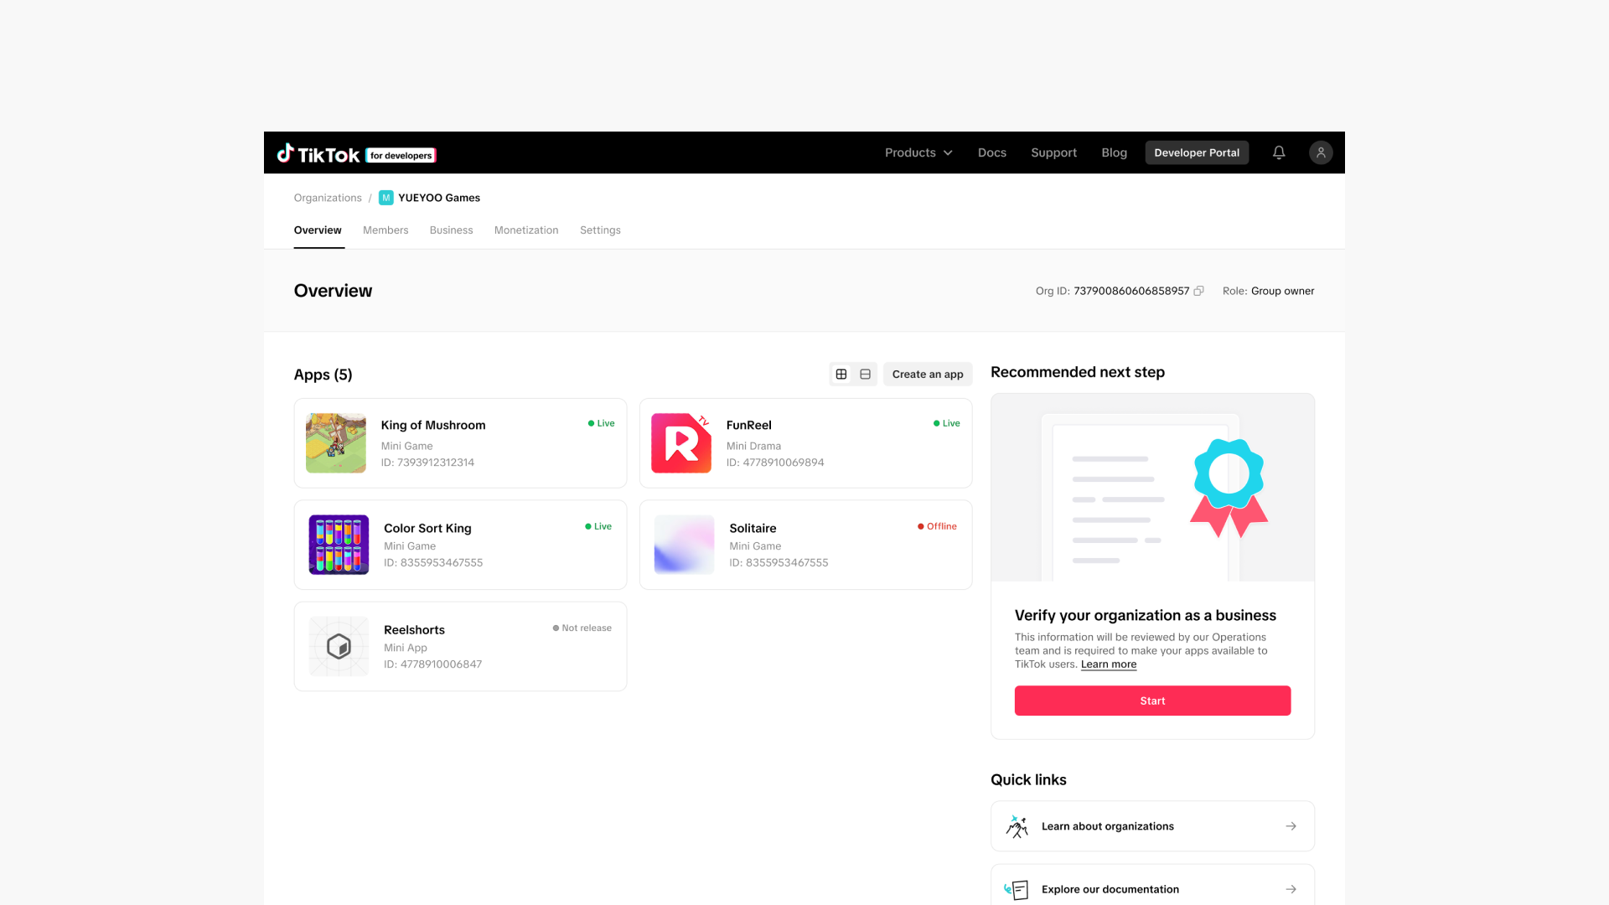Click arrow on Learn about organizations

point(1291,826)
